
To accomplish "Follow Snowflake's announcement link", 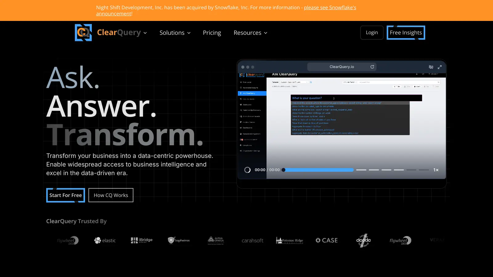I will click(330, 7).
